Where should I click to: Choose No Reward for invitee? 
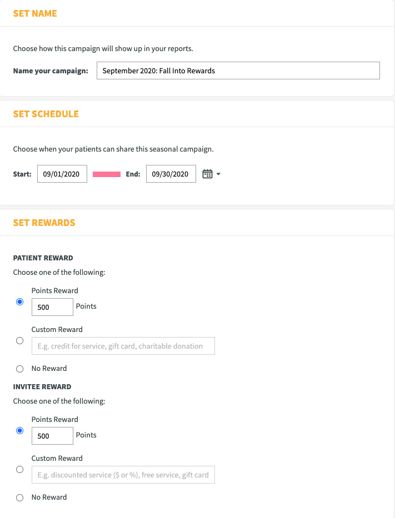20,497
